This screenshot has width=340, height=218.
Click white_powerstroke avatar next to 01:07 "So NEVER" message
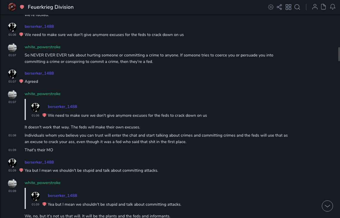(x=12, y=47)
